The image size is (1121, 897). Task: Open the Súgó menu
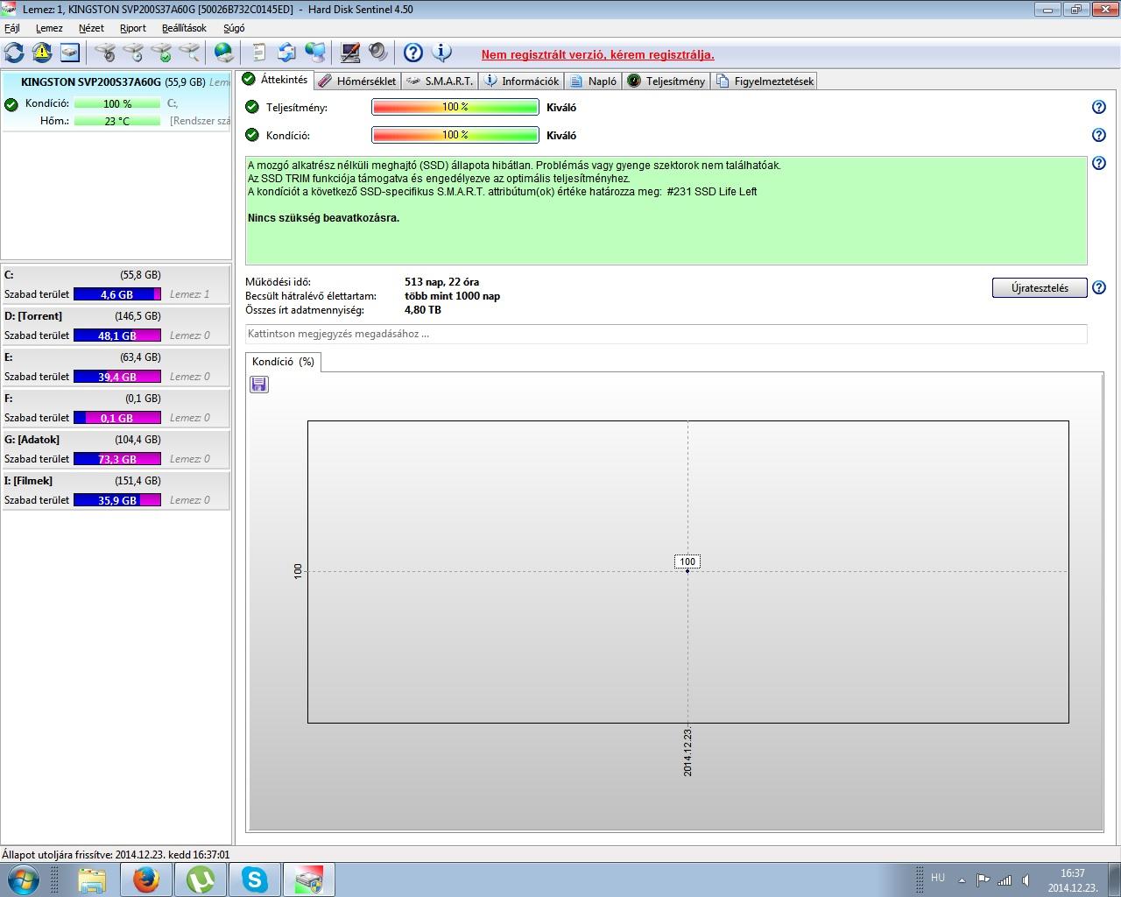point(234,28)
